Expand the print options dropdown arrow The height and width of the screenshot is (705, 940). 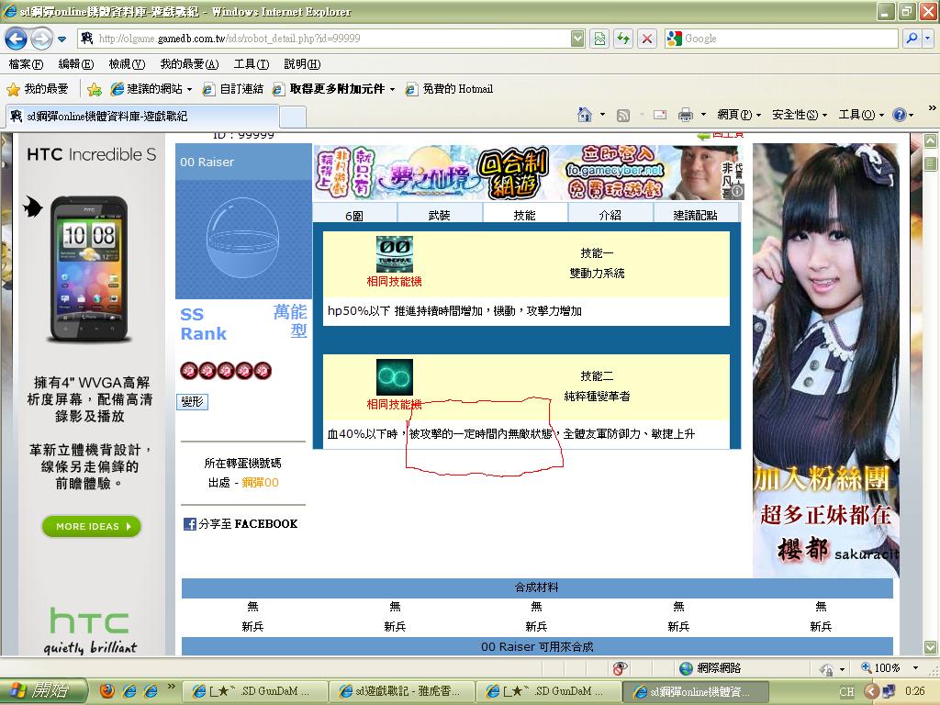pos(703,115)
